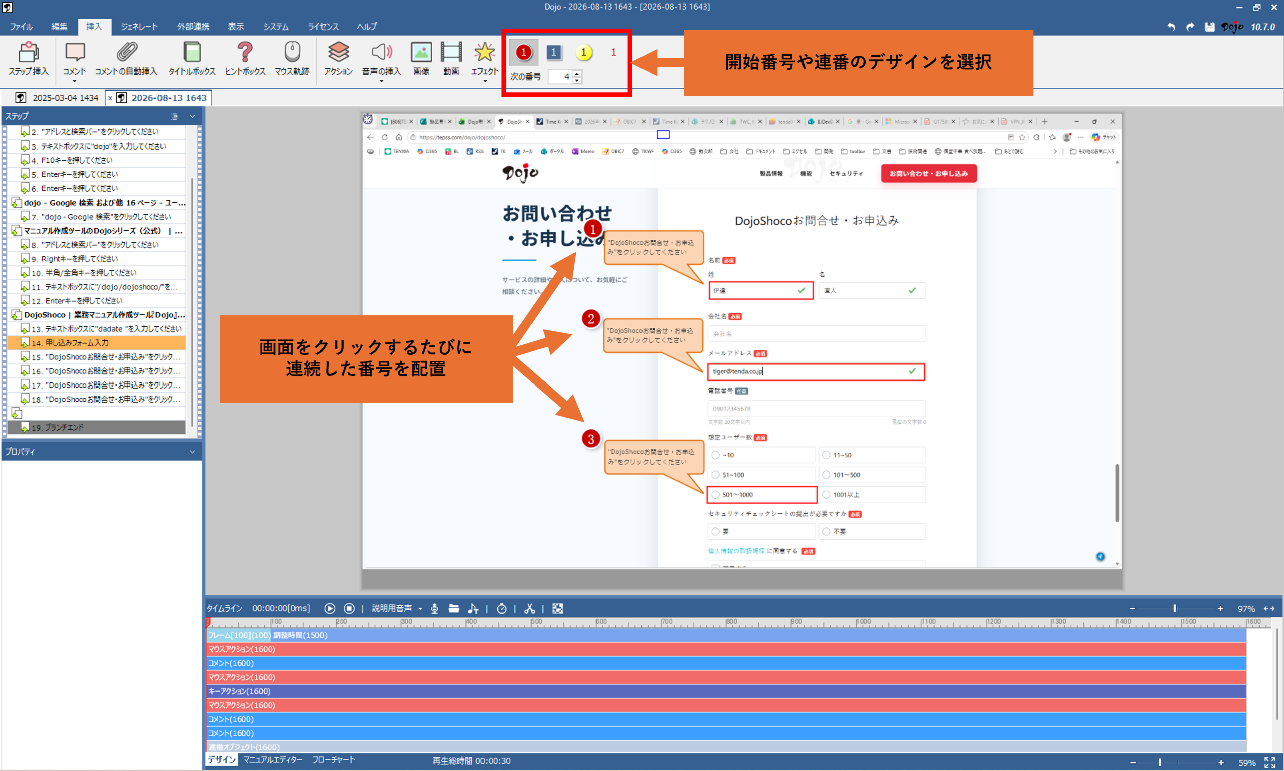
Task: Select the yellow circle number design
Action: 584,52
